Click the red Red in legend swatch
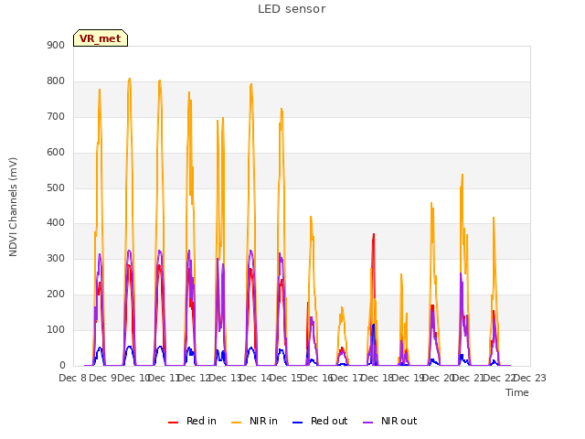 (173, 423)
